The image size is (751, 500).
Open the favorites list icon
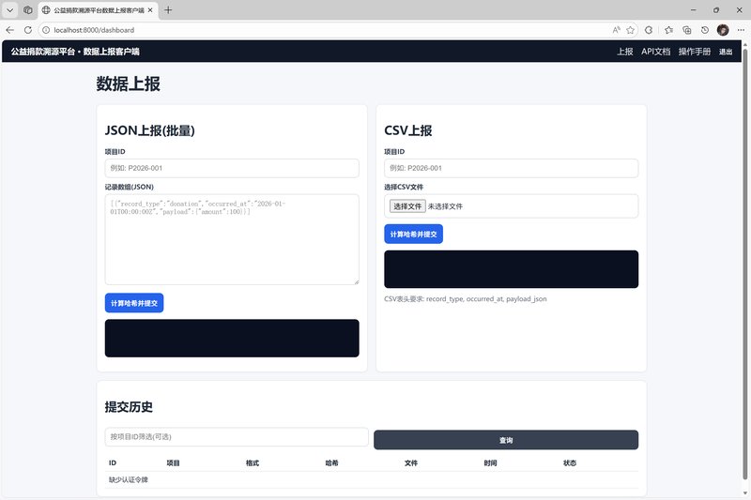click(668, 30)
